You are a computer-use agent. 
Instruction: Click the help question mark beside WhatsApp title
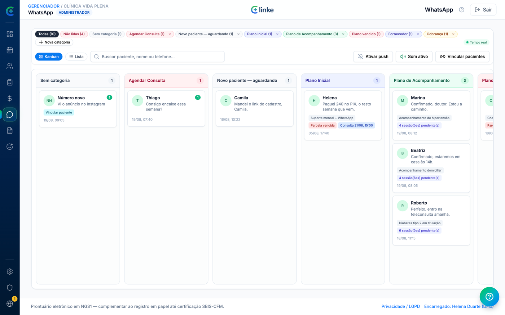(x=461, y=10)
